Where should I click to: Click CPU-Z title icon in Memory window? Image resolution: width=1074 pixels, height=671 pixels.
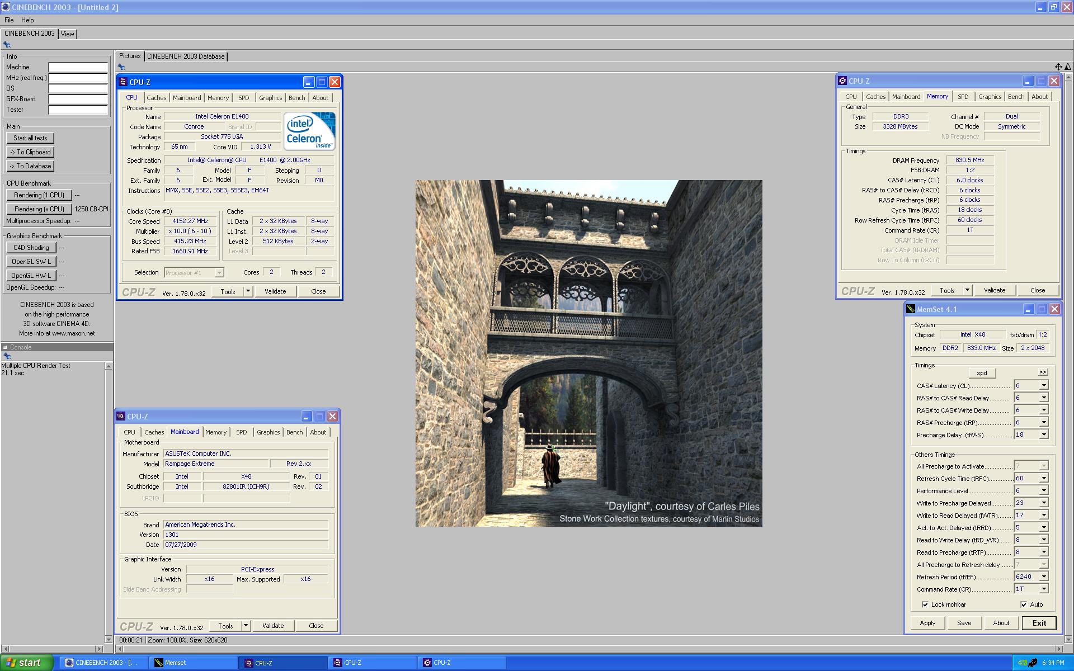pos(842,81)
